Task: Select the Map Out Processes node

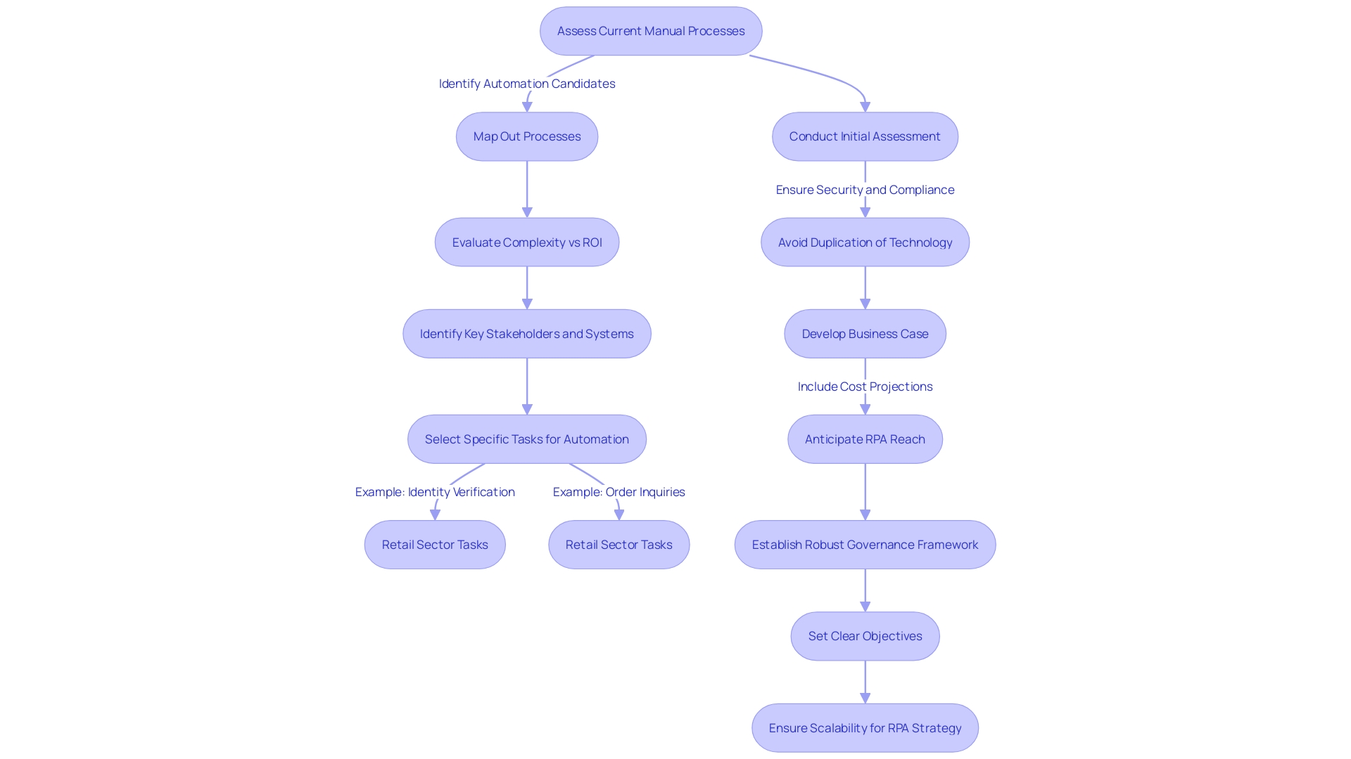Action: (x=526, y=136)
